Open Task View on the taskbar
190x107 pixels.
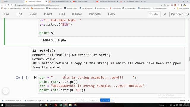(41, 105)
